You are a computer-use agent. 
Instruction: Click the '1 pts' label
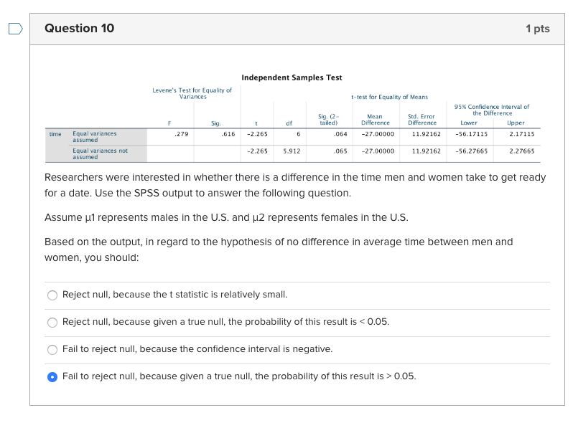538,29
